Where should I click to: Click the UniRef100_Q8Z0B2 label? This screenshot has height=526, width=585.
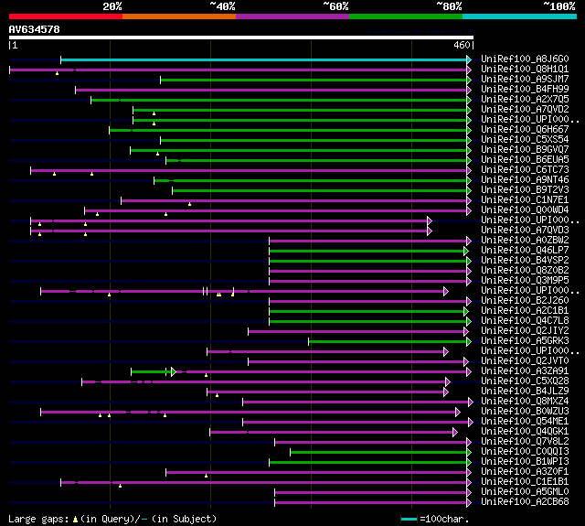tap(525, 271)
